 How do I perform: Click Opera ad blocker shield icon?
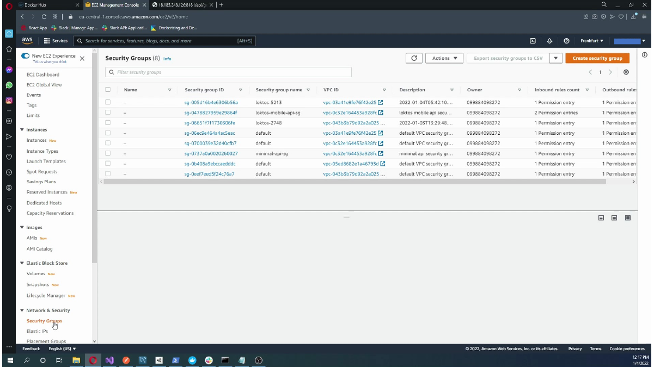(x=603, y=16)
